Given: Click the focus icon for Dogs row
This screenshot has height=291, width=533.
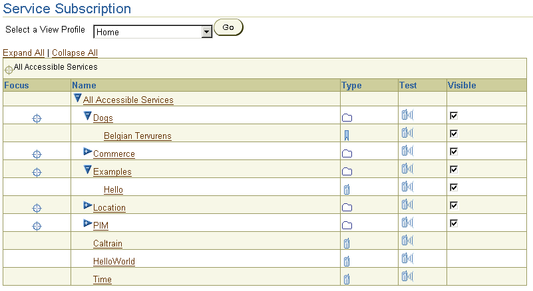Looking at the screenshot, I should (37, 118).
